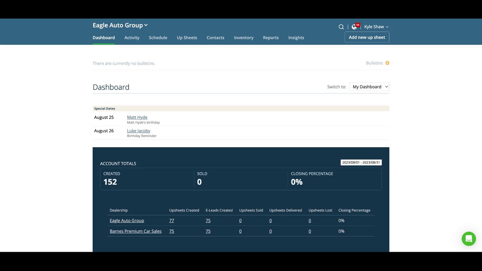Open the Barnes Premium Car Sales link
The image size is (482, 271).
tap(136, 231)
